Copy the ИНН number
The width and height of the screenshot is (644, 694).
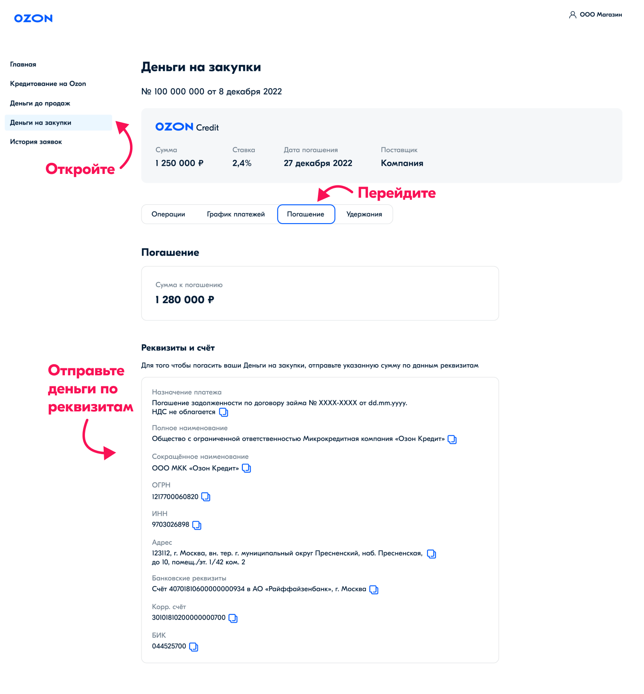197,525
